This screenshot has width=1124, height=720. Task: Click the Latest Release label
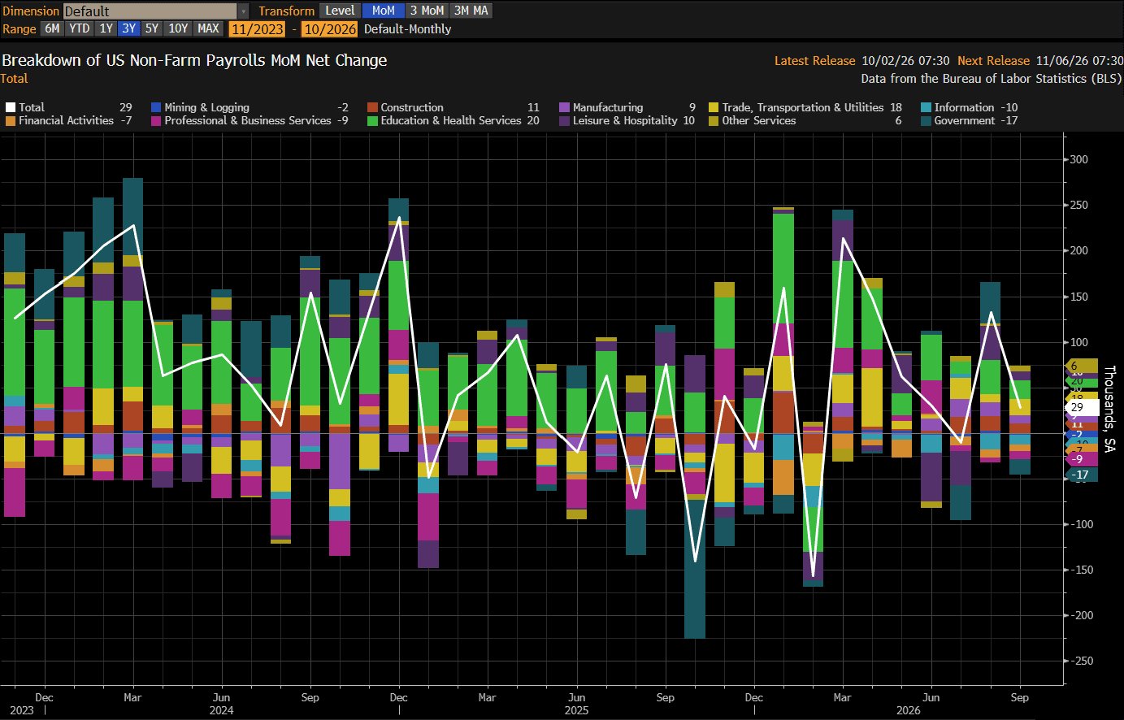(x=814, y=61)
